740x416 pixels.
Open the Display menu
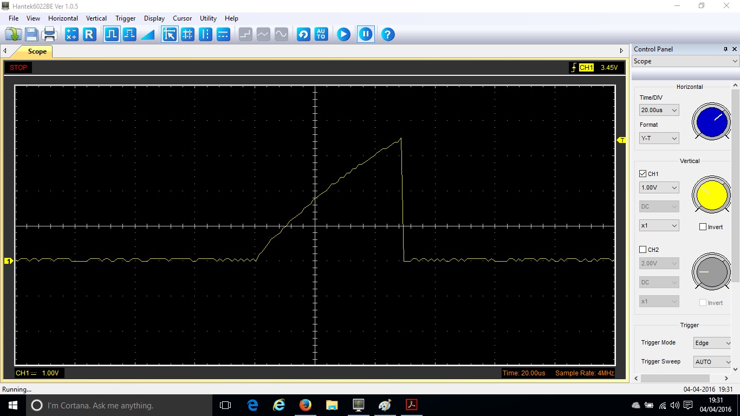(x=154, y=18)
